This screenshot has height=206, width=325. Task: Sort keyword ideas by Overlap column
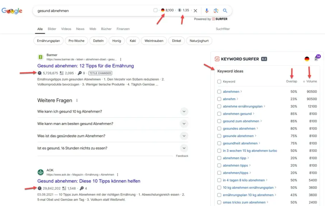291,81
